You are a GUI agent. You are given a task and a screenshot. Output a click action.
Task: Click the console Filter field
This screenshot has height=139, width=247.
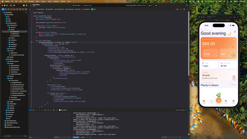(170, 137)
